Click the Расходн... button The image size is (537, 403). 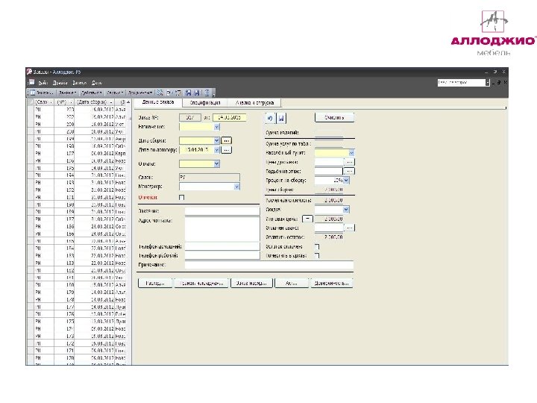pyautogui.click(x=155, y=283)
